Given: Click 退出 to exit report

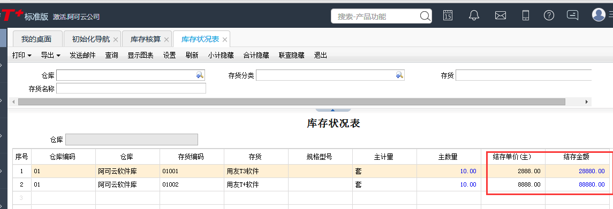Looking at the screenshot, I should [320, 55].
